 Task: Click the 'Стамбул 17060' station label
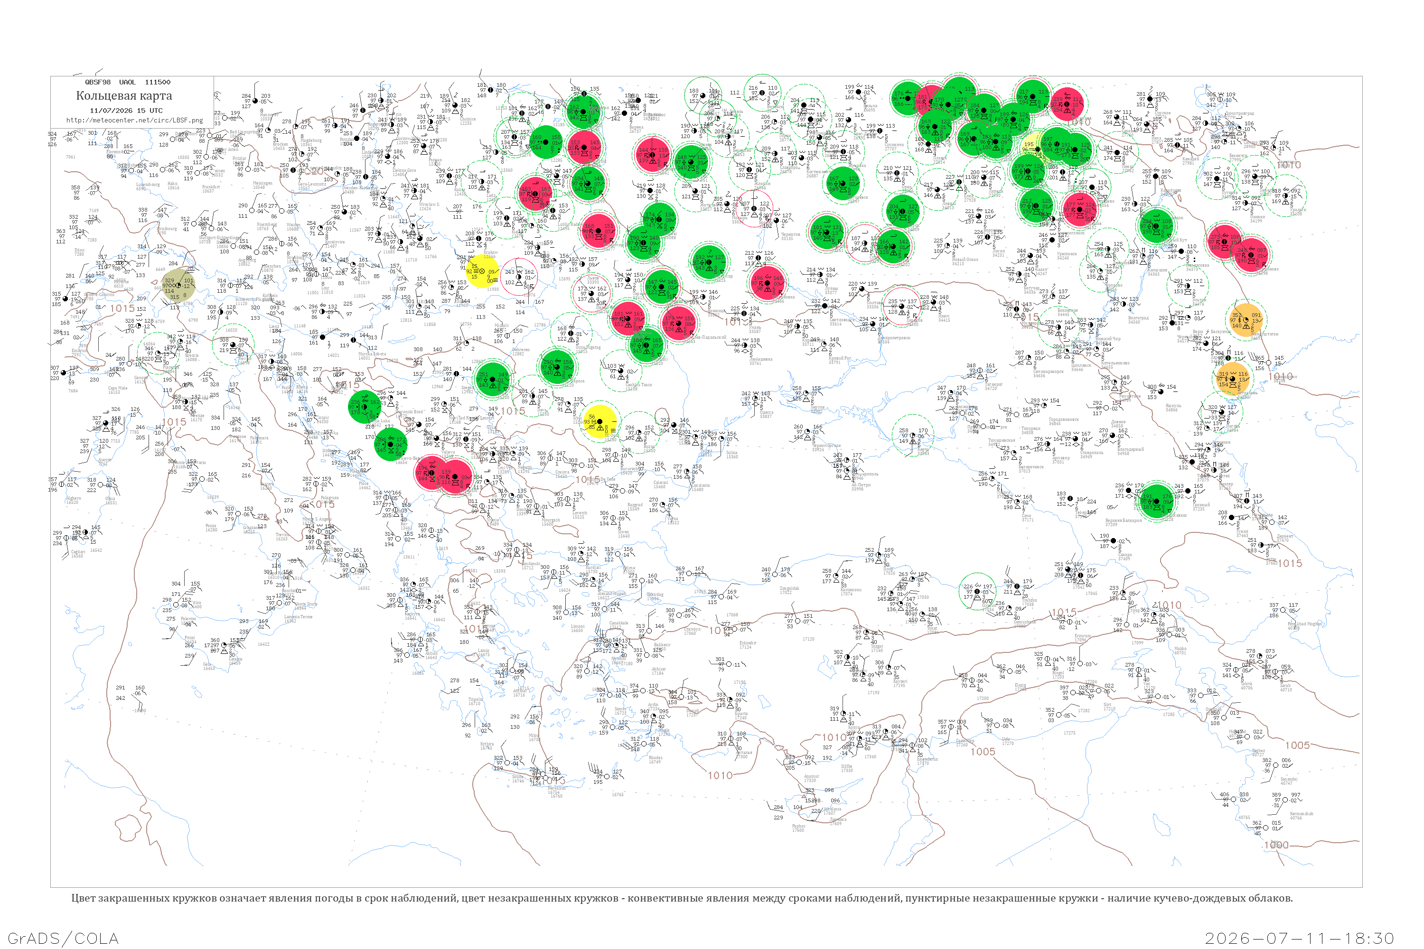click(x=692, y=631)
